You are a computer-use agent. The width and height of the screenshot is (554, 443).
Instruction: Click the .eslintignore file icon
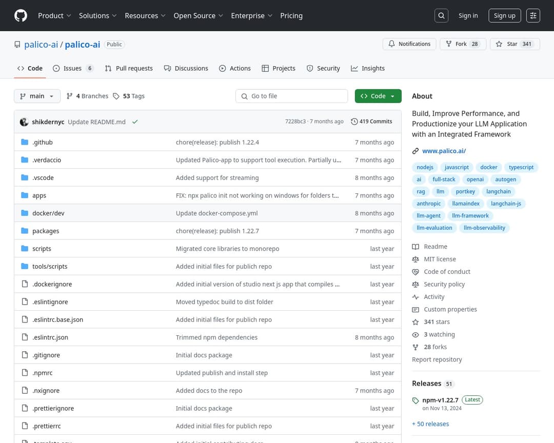pyautogui.click(x=25, y=301)
